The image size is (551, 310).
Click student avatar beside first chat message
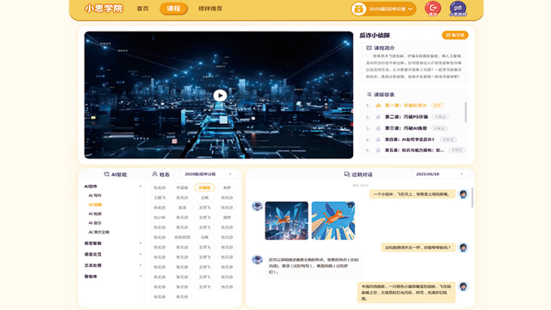coord(463,194)
